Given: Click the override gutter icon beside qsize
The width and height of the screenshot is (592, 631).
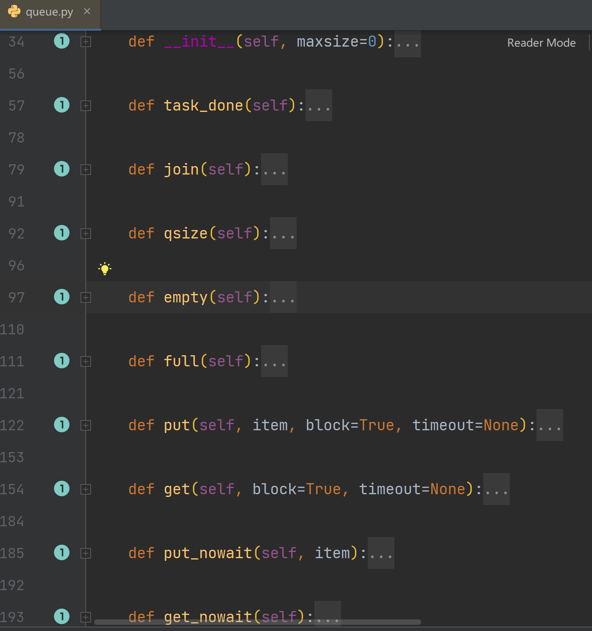Looking at the screenshot, I should pyautogui.click(x=62, y=233).
